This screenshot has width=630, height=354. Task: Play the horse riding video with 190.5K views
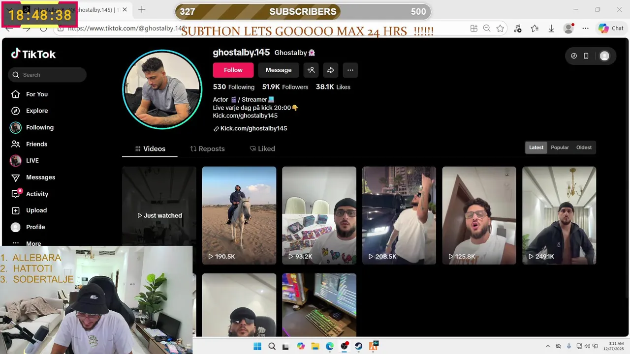point(239,215)
